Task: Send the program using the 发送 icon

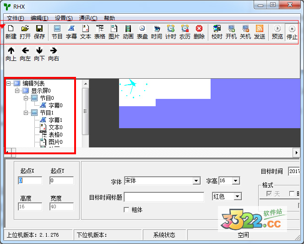Action: tap(260, 32)
